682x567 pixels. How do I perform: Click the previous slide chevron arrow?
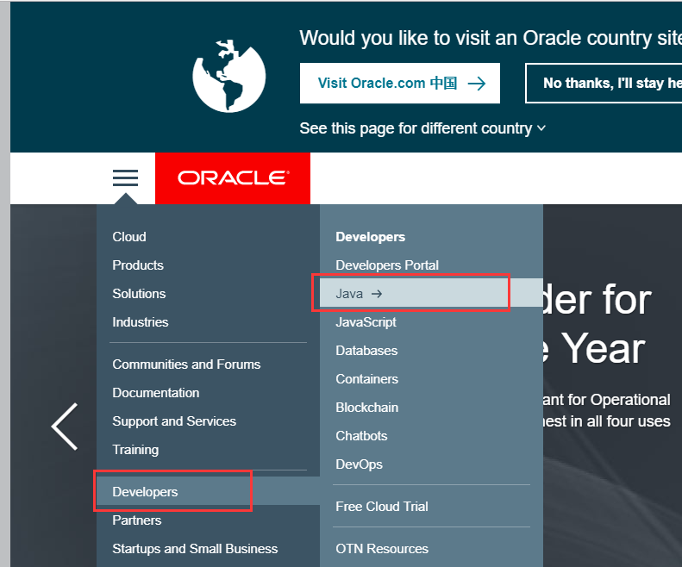tap(65, 427)
